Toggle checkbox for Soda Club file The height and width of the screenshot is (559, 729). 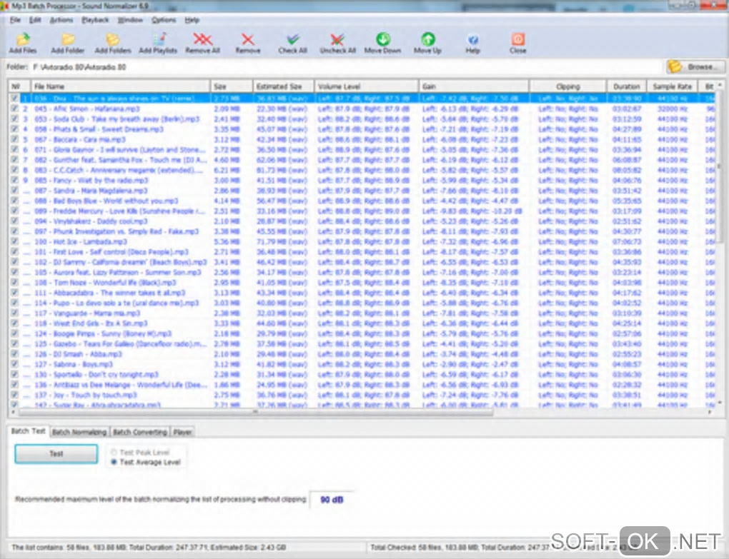15,119
